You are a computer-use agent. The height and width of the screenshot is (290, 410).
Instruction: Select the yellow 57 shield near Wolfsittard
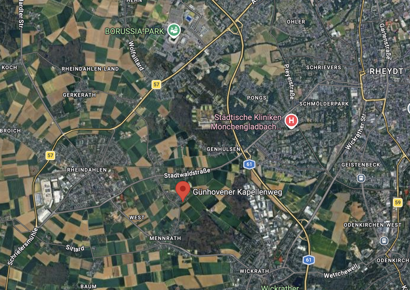coord(156,84)
